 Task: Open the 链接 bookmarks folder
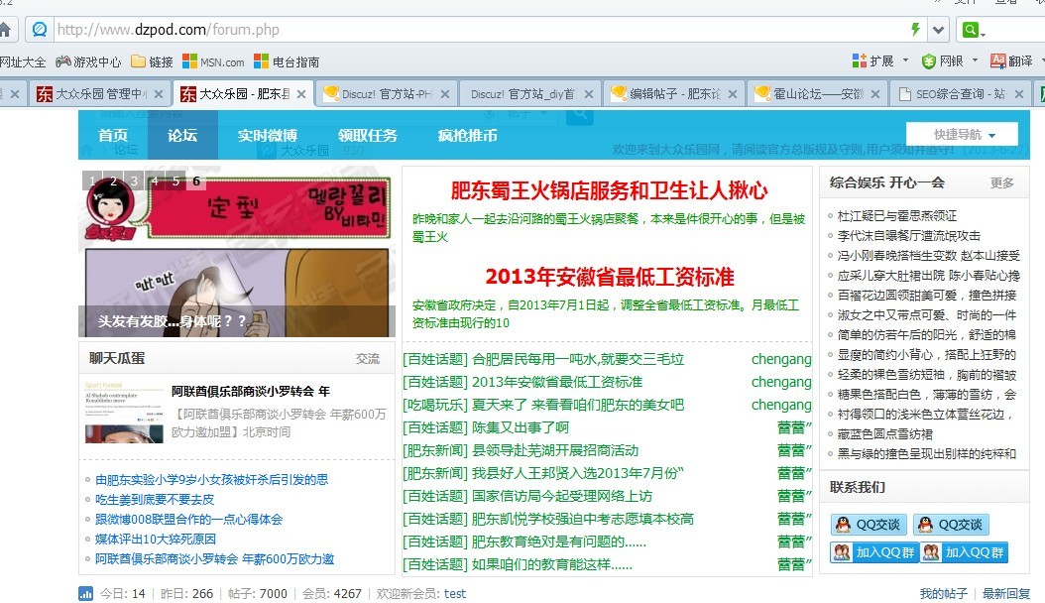coord(153,61)
